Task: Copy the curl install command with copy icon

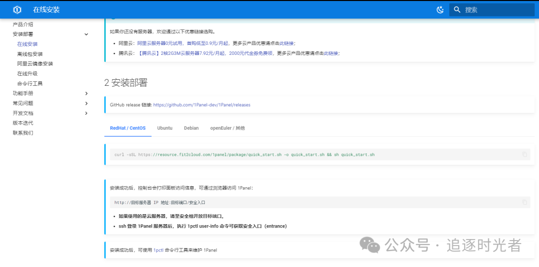Action: 524,155
